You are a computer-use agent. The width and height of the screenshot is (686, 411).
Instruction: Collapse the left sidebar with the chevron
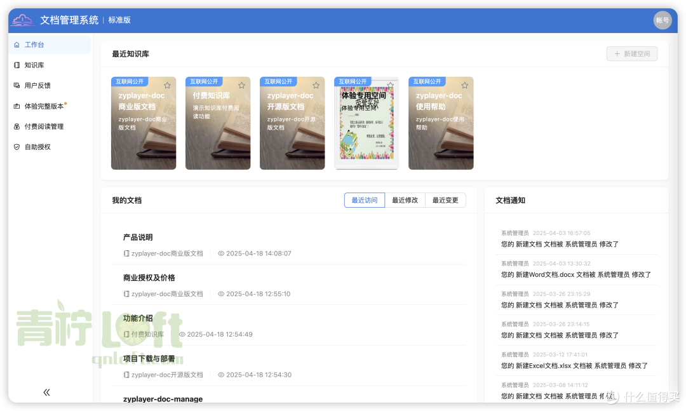pyautogui.click(x=46, y=392)
